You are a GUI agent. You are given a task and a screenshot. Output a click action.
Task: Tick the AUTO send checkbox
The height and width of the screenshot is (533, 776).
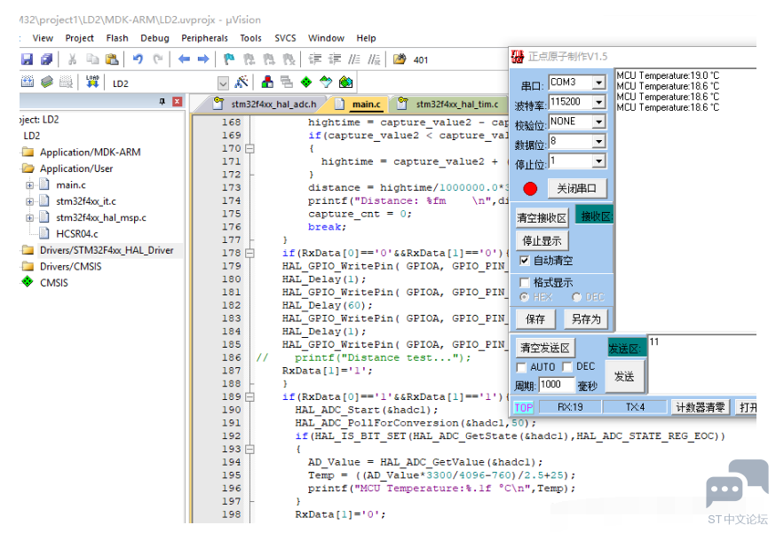click(520, 367)
